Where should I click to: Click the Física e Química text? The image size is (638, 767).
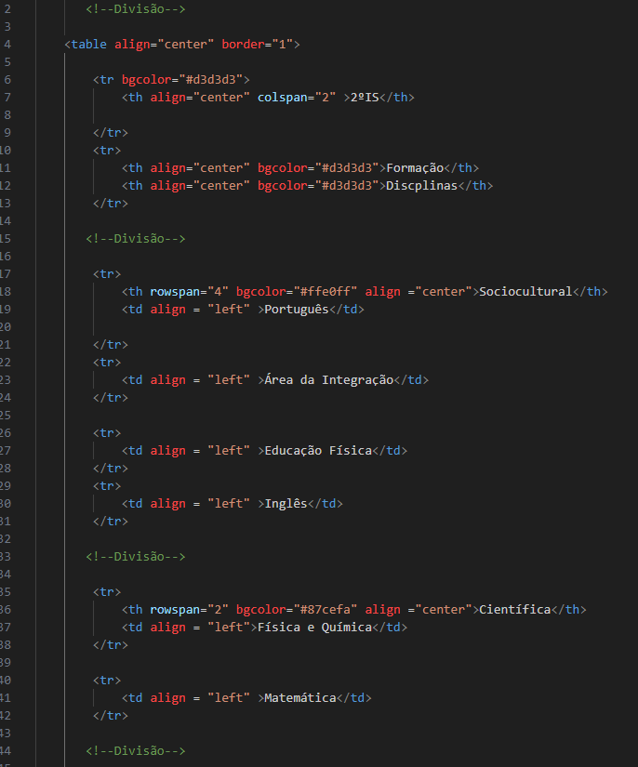[x=314, y=628]
